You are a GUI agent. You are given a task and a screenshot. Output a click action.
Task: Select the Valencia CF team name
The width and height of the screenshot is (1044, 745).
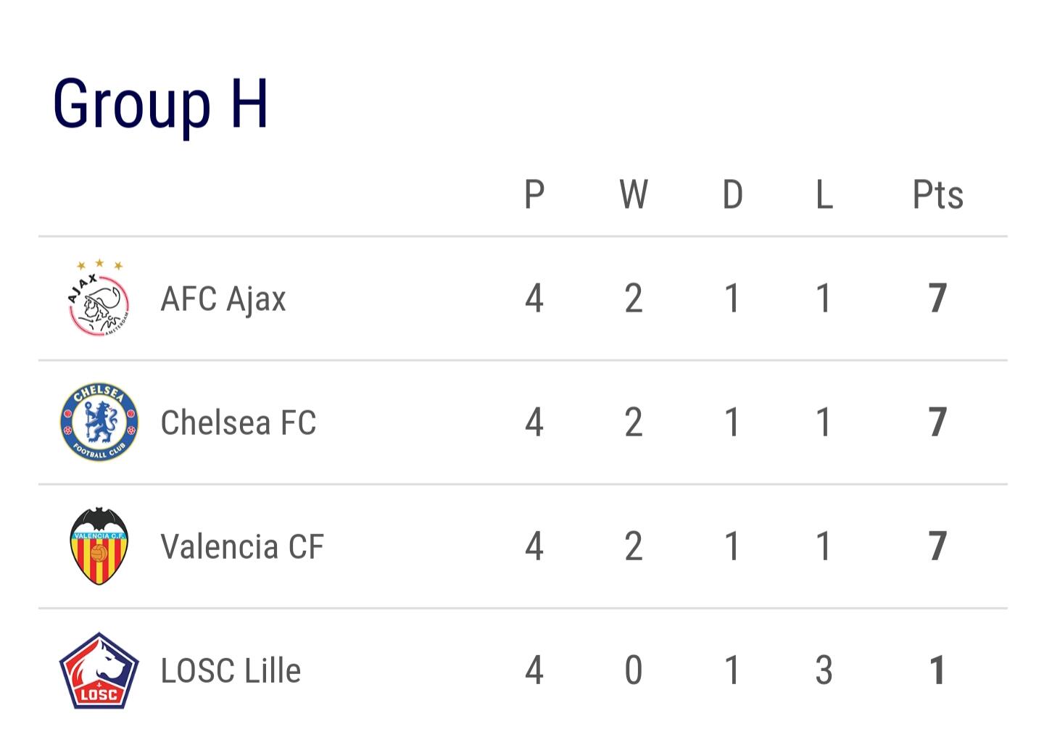pos(242,546)
